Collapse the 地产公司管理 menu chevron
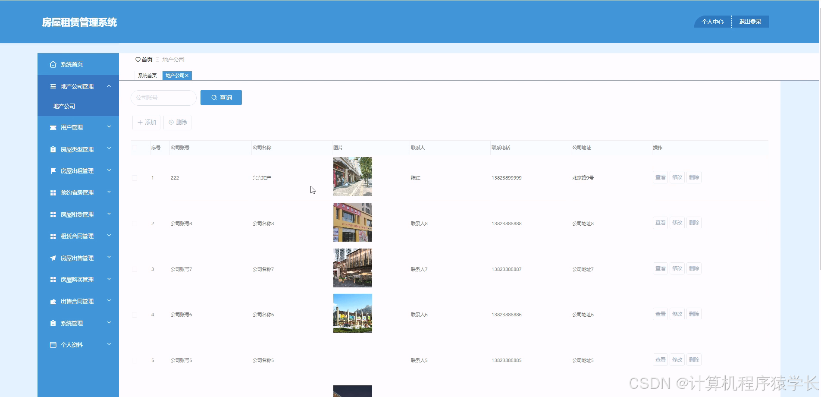The width and height of the screenshot is (821, 397). pos(109,86)
